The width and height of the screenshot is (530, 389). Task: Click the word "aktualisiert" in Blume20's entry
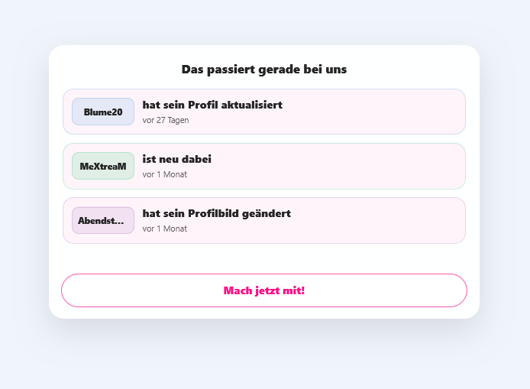(x=252, y=105)
